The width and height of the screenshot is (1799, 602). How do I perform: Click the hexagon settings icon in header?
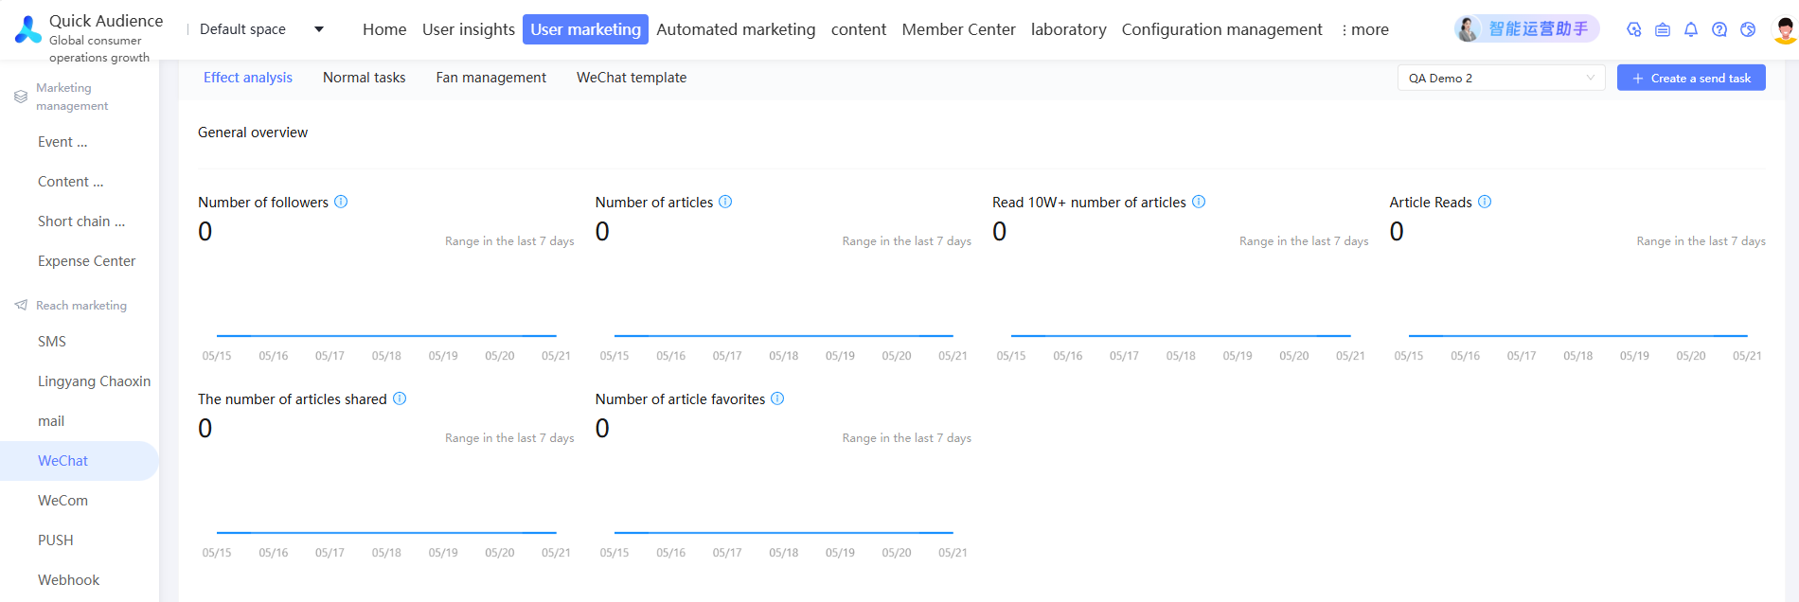pos(1634,29)
